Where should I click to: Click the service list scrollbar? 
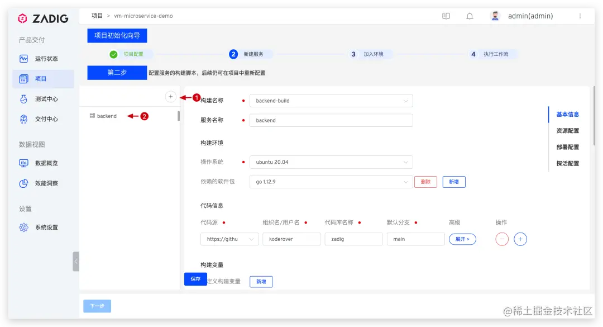tap(179, 116)
